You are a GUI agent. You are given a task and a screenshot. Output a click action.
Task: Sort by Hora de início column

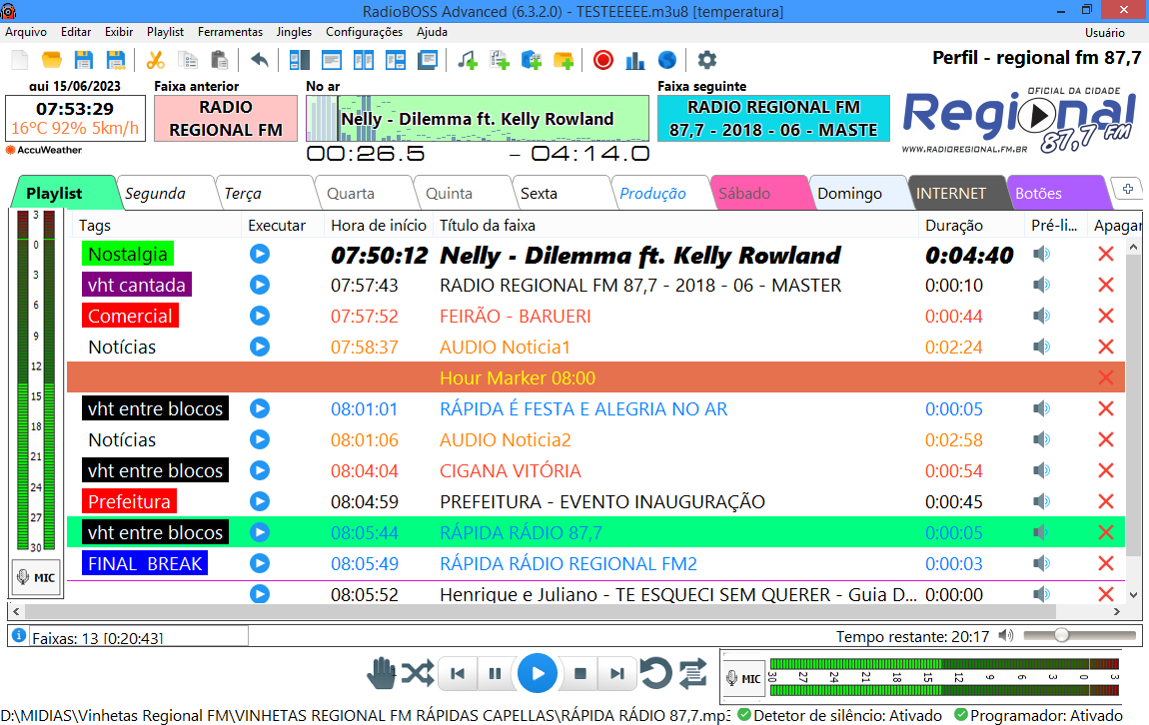pyautogui.click(x=378, y=226)
